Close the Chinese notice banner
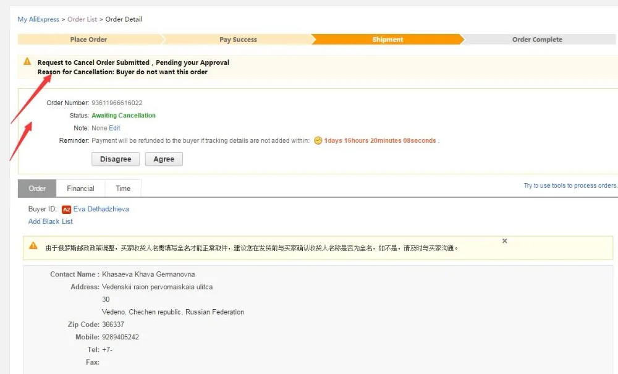The image size is (618, 374). pos(504,241)
